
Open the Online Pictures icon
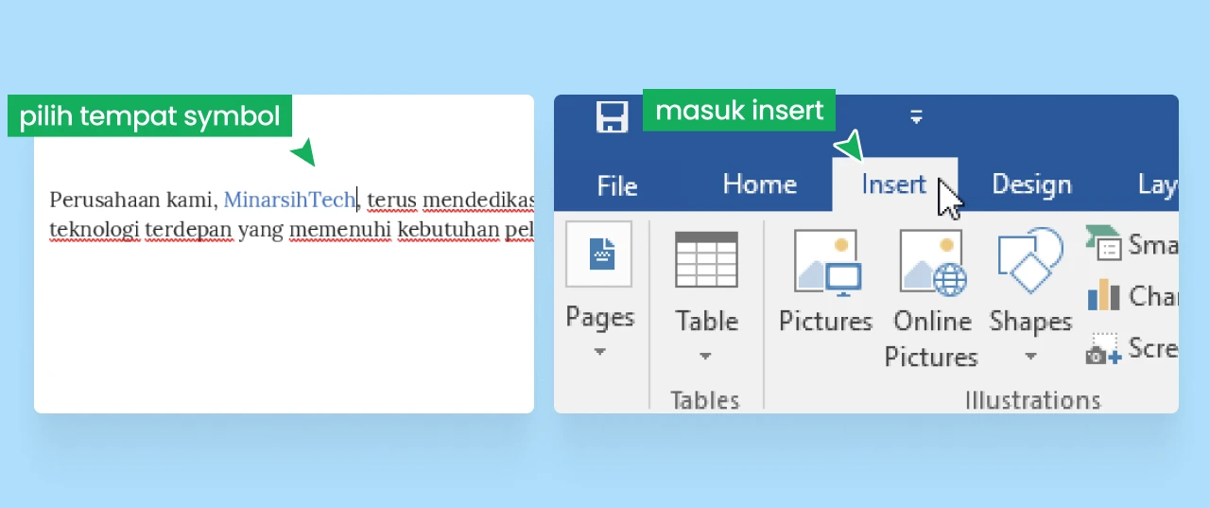point(932,261)
